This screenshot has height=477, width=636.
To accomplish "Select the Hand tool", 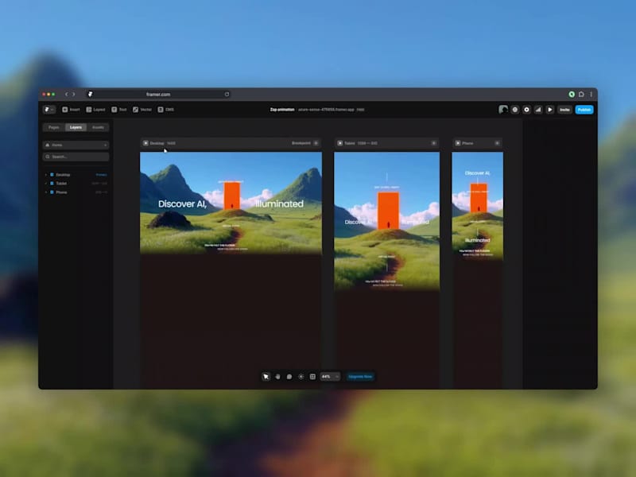I will 277,376.
